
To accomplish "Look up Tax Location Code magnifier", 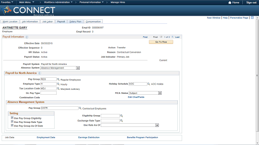I will [58, 89].
